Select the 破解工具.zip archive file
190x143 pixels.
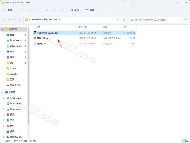click(x=85, y=38)
